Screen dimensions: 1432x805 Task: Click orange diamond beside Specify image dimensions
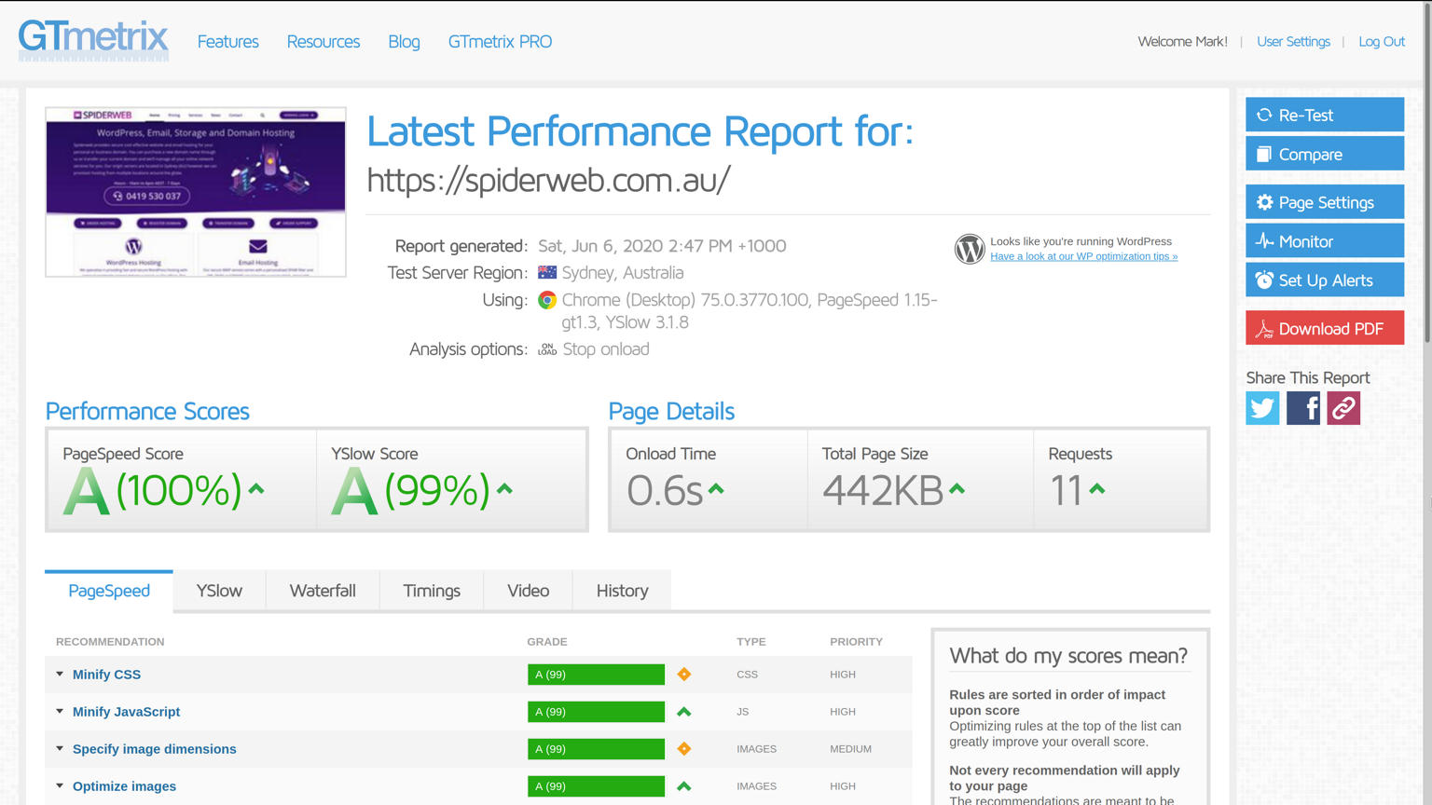[x=684, y=749]
